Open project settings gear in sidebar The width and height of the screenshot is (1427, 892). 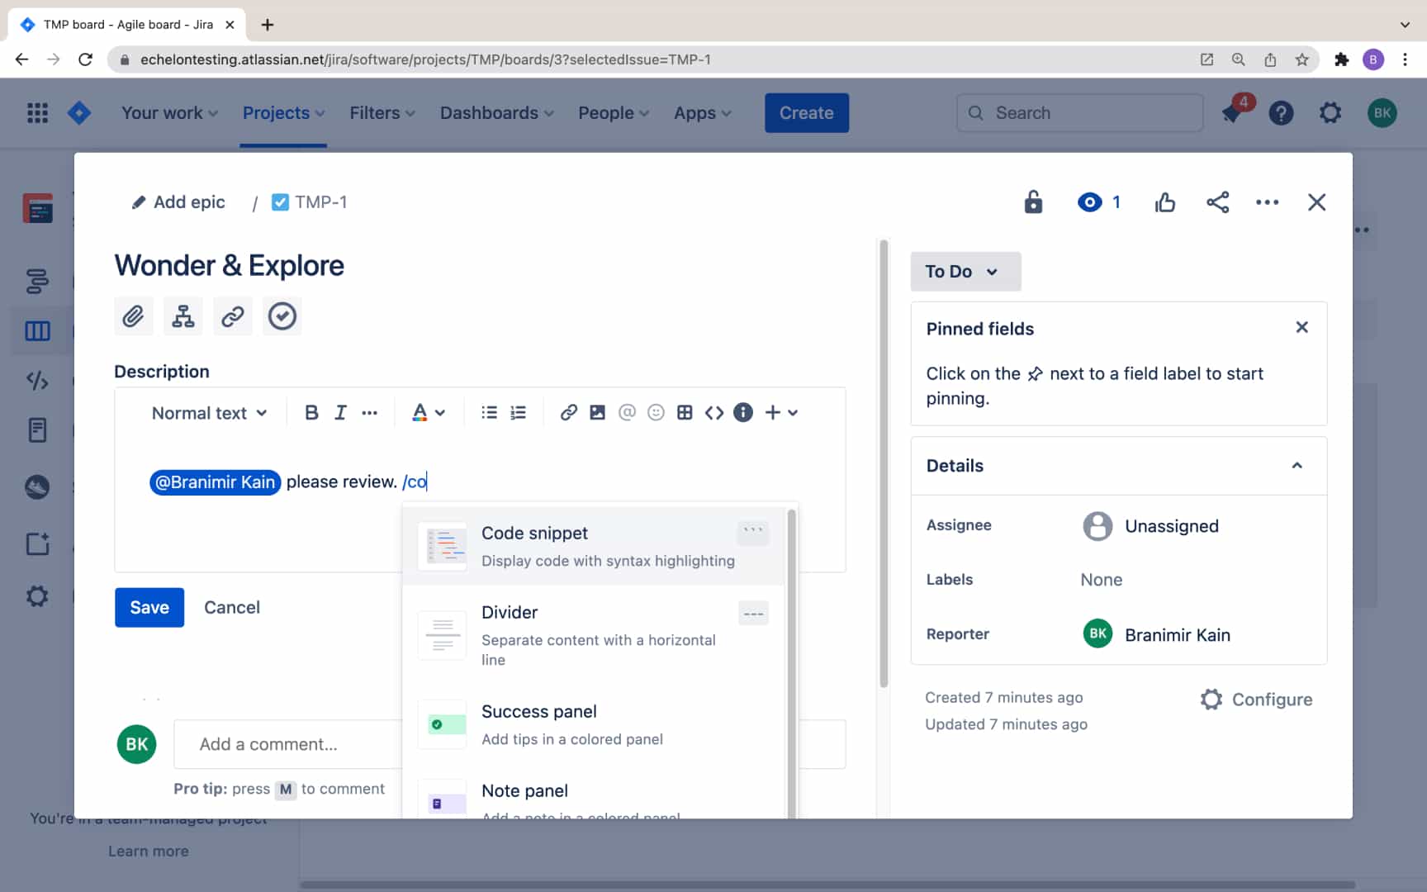coord(37,595)
